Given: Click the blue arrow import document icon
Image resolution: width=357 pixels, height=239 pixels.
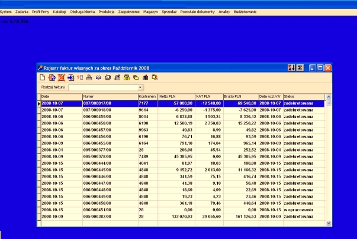Looking at the screenshot, I should (70, 78).
